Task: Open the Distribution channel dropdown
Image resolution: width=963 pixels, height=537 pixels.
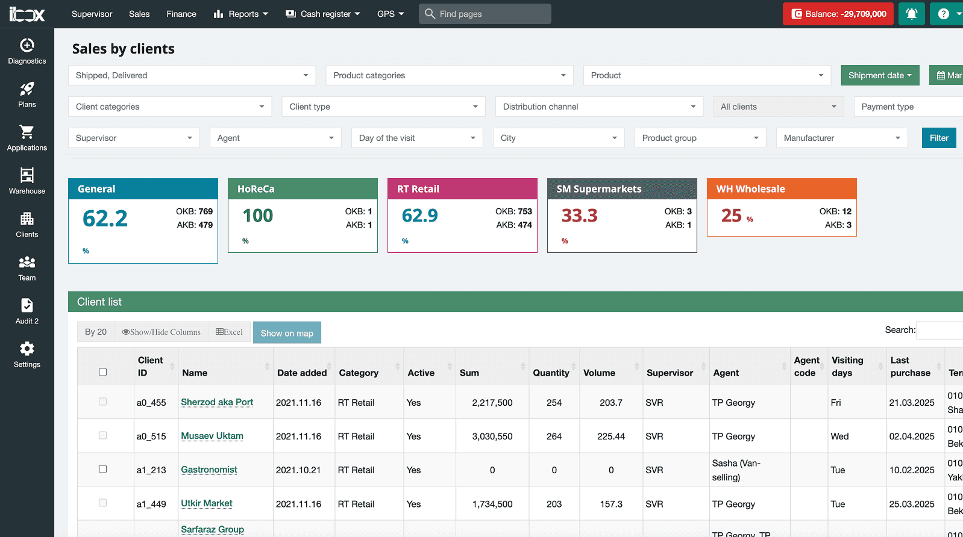Action: tap(599, 107)
